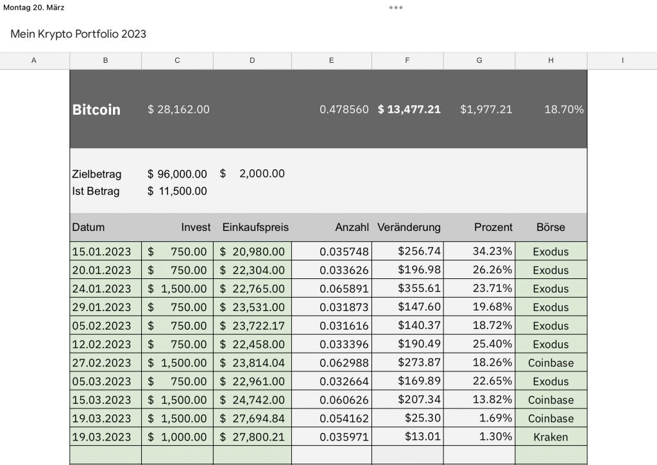The image size is (657, 465).
Task: Click the 'Börse' column heading
Action: click(551, 227)
